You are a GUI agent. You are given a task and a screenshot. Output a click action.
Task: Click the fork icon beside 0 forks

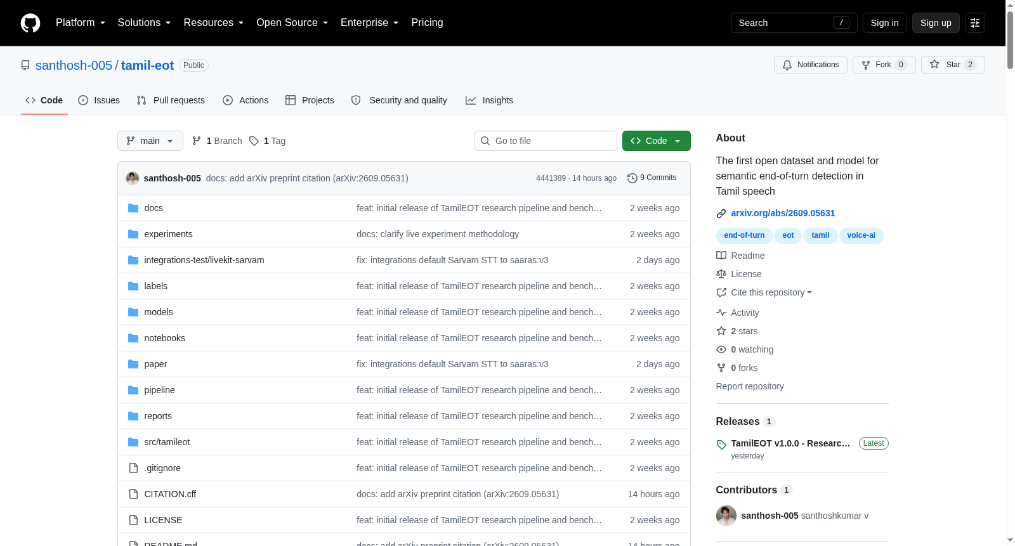pos(721,368)
